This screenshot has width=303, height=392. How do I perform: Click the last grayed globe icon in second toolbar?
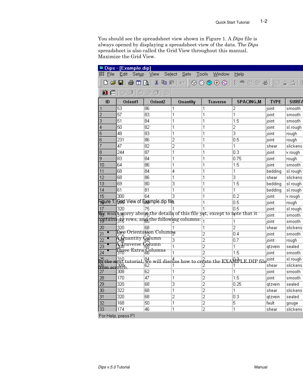(x=166, y=93)
